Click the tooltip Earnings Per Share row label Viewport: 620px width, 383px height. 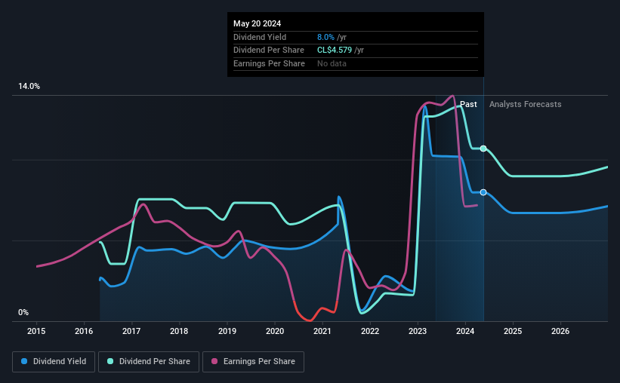coord(269,63)
